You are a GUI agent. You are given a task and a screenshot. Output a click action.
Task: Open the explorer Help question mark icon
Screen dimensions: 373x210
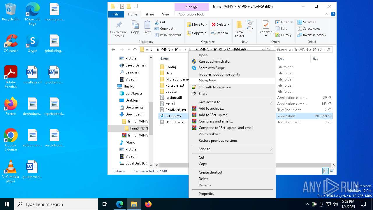pos(333,14)
